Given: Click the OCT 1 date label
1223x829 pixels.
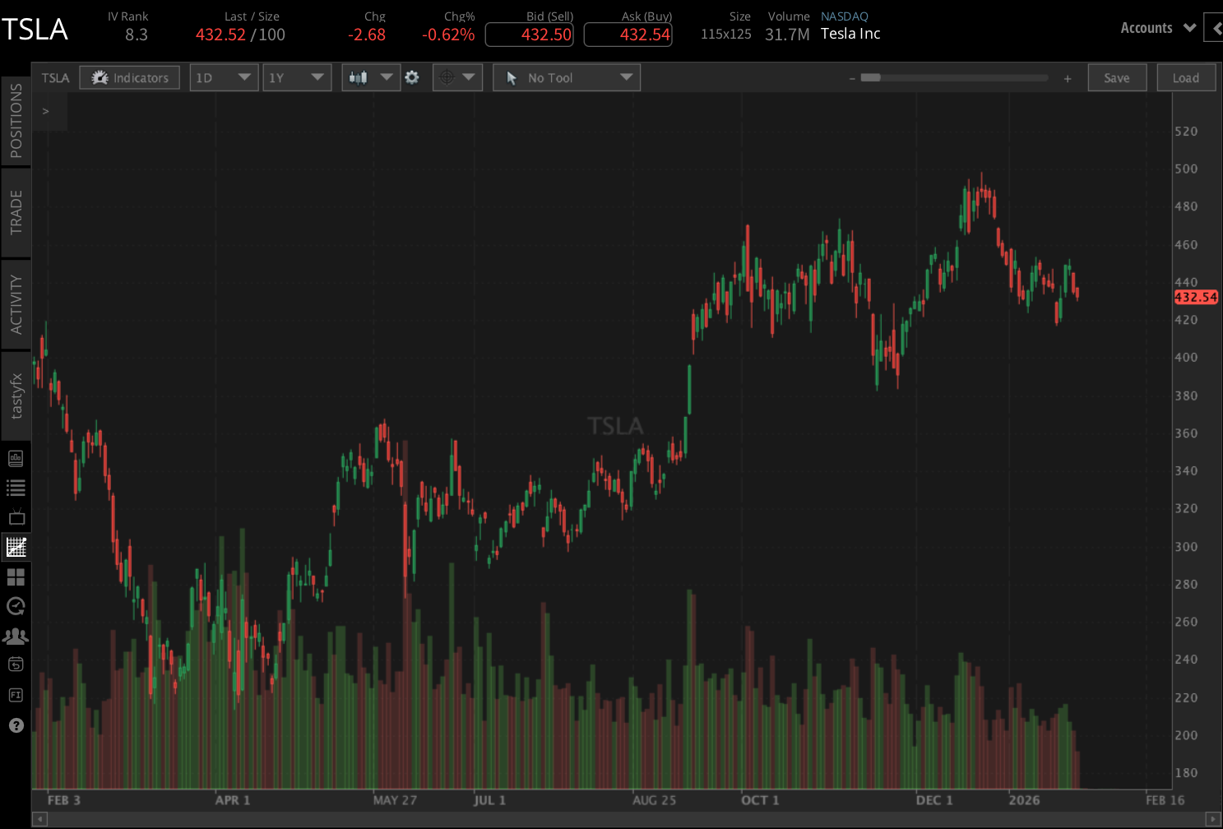Looking at the screenshot, I should click(x=760, y=800).
